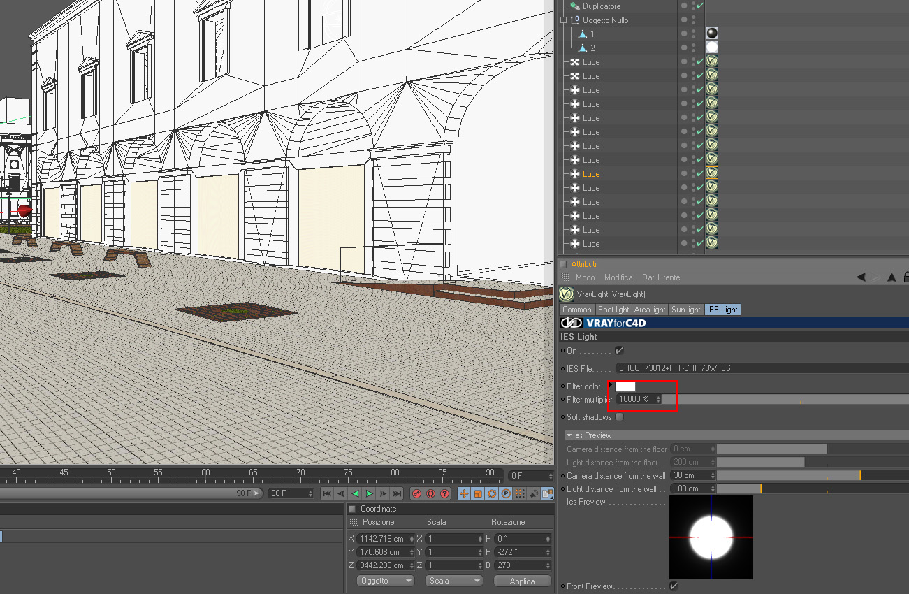Collapse the Ies Preview section

click(x=569, y=435)
